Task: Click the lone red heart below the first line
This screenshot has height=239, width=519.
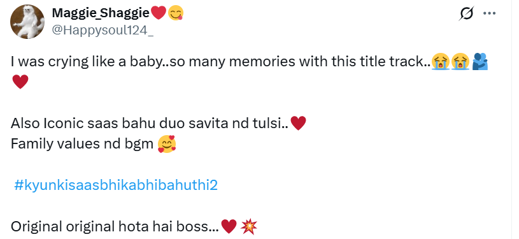Action: point(20,82)
